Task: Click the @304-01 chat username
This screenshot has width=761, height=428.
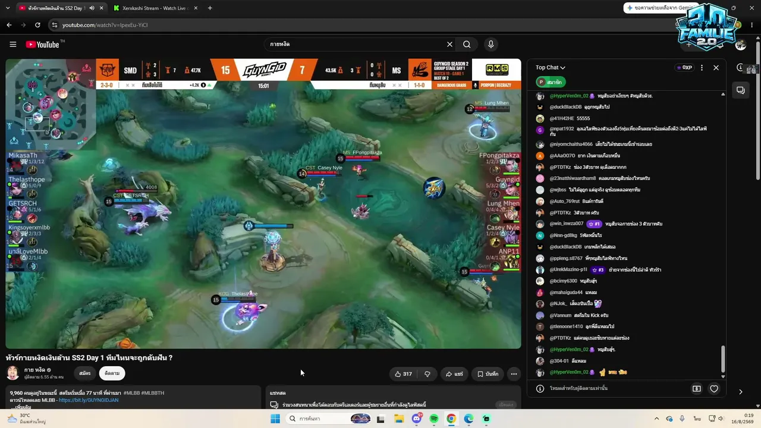Action: [x=559, y=361]
